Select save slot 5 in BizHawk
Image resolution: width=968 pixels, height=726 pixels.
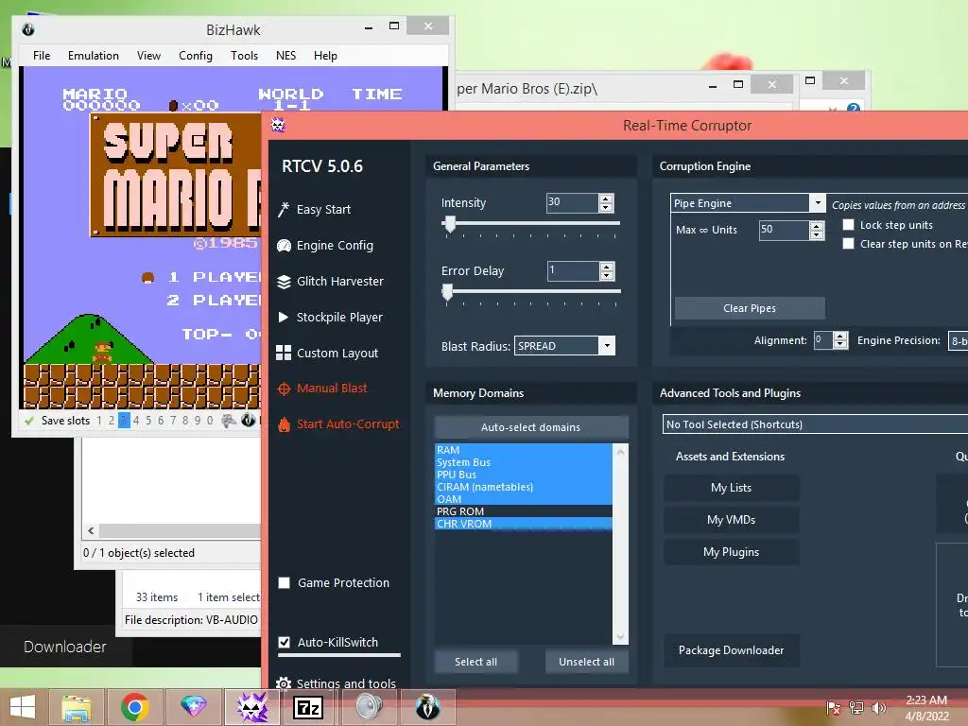pyautogui.click(x=148, y=421)
